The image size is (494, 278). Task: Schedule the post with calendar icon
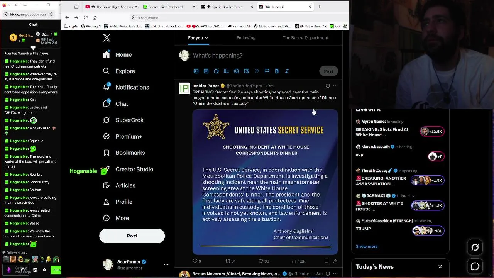click(x=246, y=71)
